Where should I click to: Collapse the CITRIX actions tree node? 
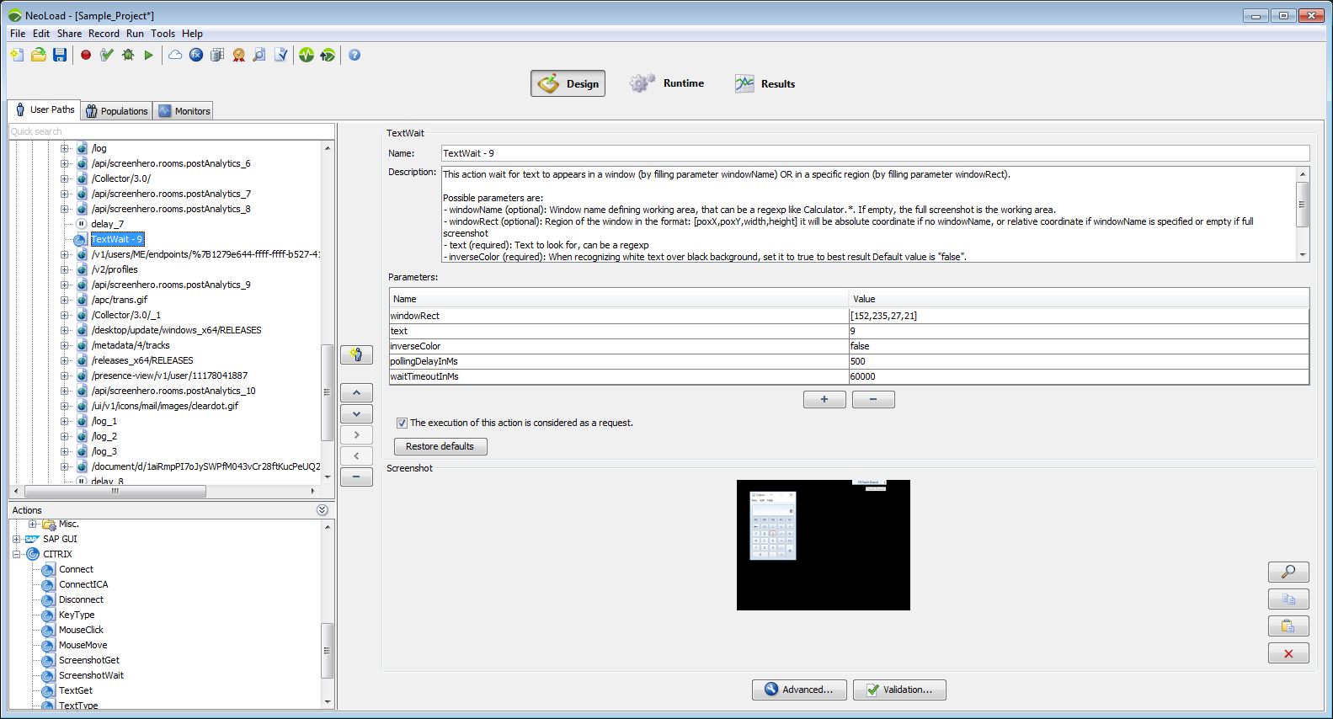click(x=16, y=554)
